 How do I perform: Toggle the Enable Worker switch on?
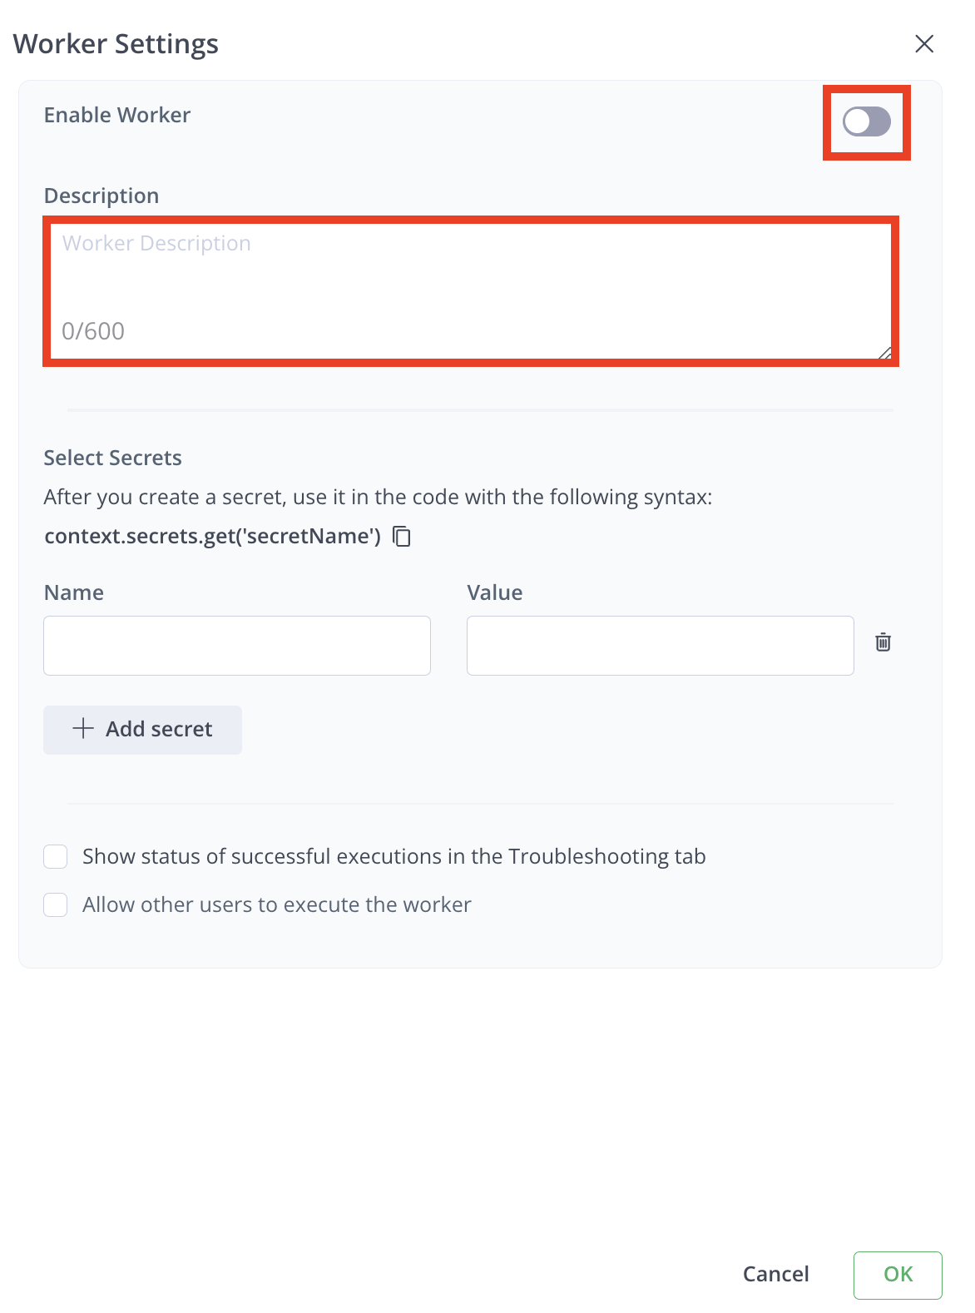[x=866, y=122]
